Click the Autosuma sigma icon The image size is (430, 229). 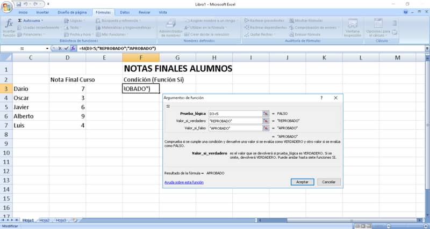pos(20,20)
